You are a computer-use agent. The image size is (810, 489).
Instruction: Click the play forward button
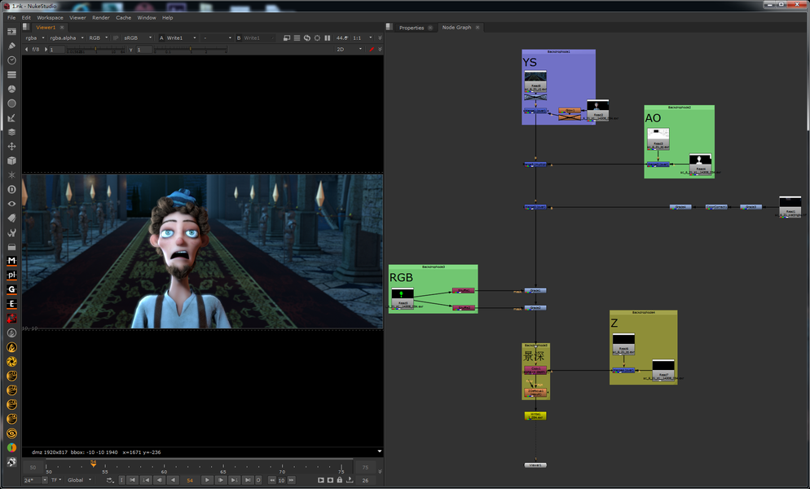pos(207,480)
